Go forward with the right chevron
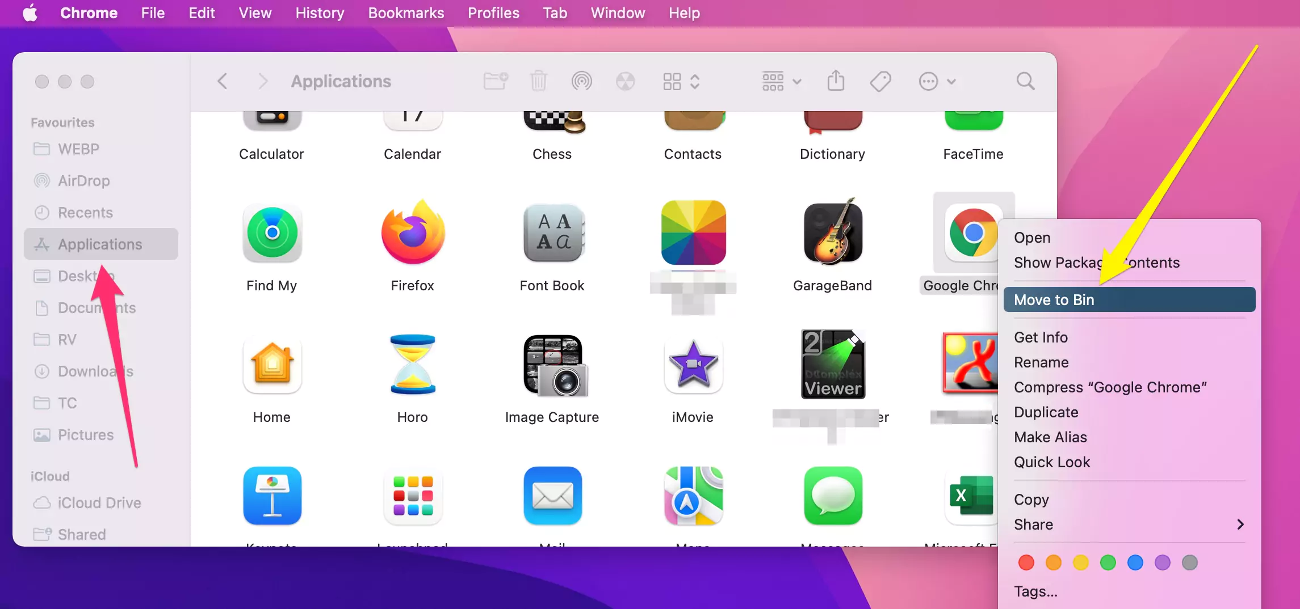 point(263,82)
